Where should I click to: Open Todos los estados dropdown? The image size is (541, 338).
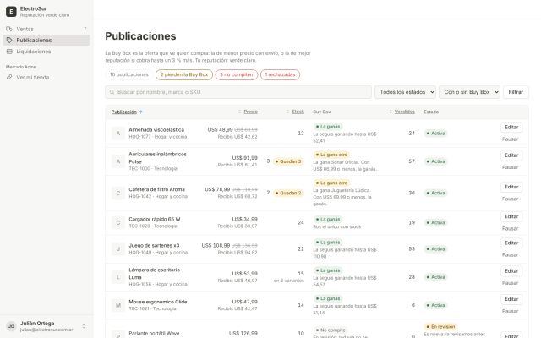coord(406,92)
